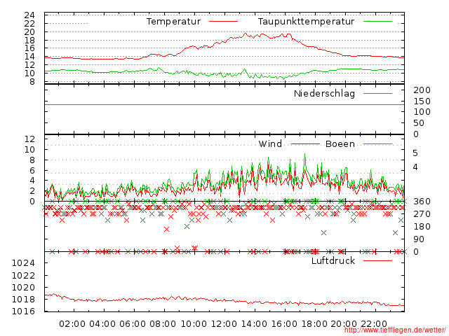Click the 270 wind direction axis value
The width and height of the screenshot is (449, 336).
point(422,214)
